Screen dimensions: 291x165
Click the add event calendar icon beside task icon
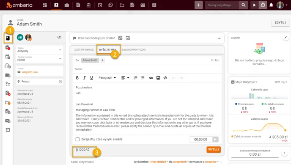click(x=128, y=38)
